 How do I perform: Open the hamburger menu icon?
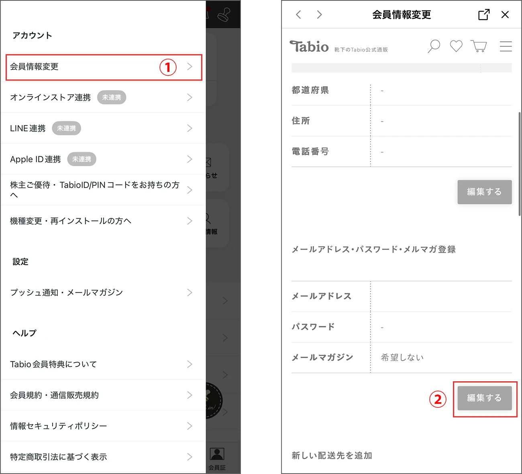(506, 46)
